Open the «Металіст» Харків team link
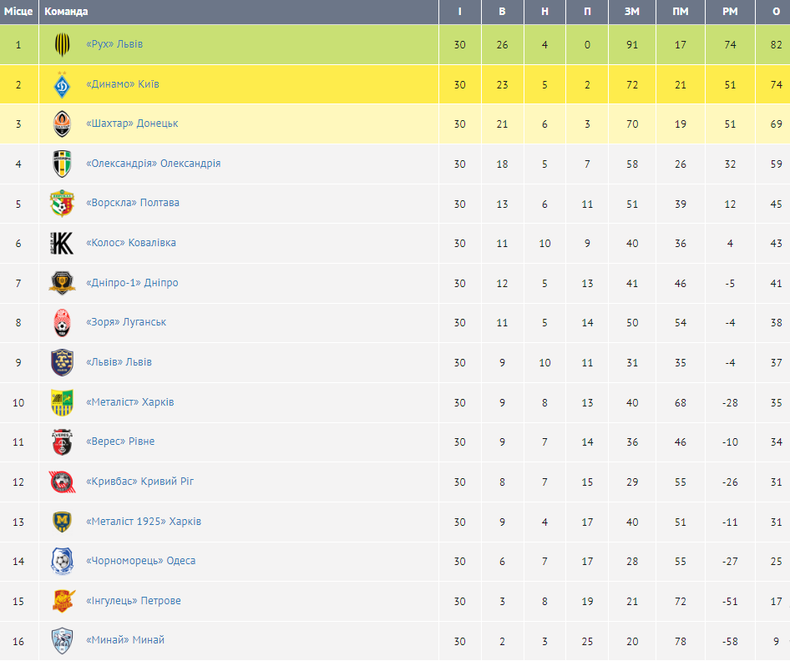790x661 pixels. click(x=129, y=402)
